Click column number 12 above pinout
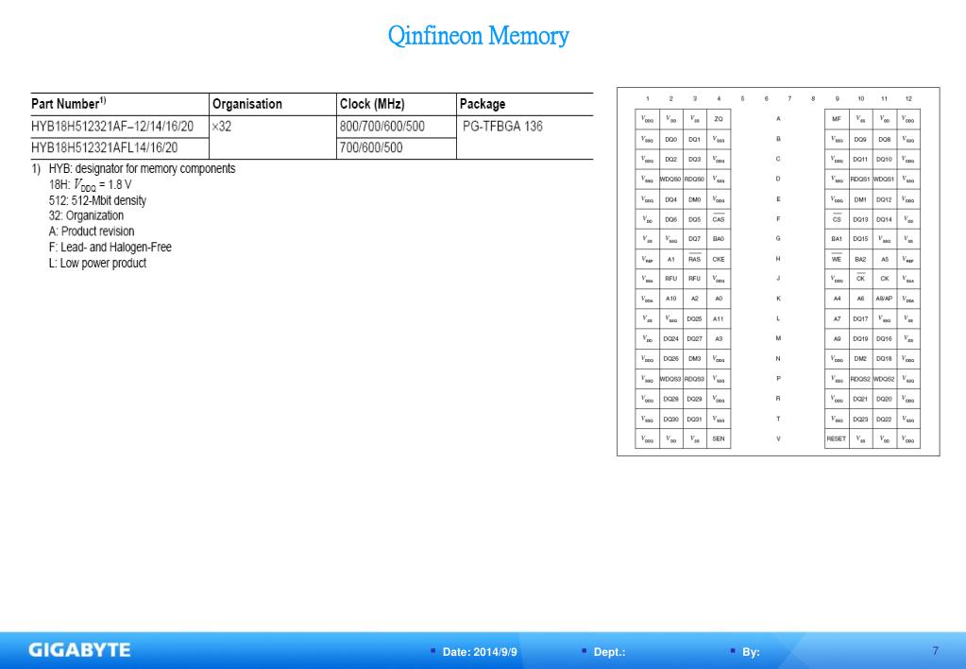Viewport: 966px width, 669px height. 908,98
